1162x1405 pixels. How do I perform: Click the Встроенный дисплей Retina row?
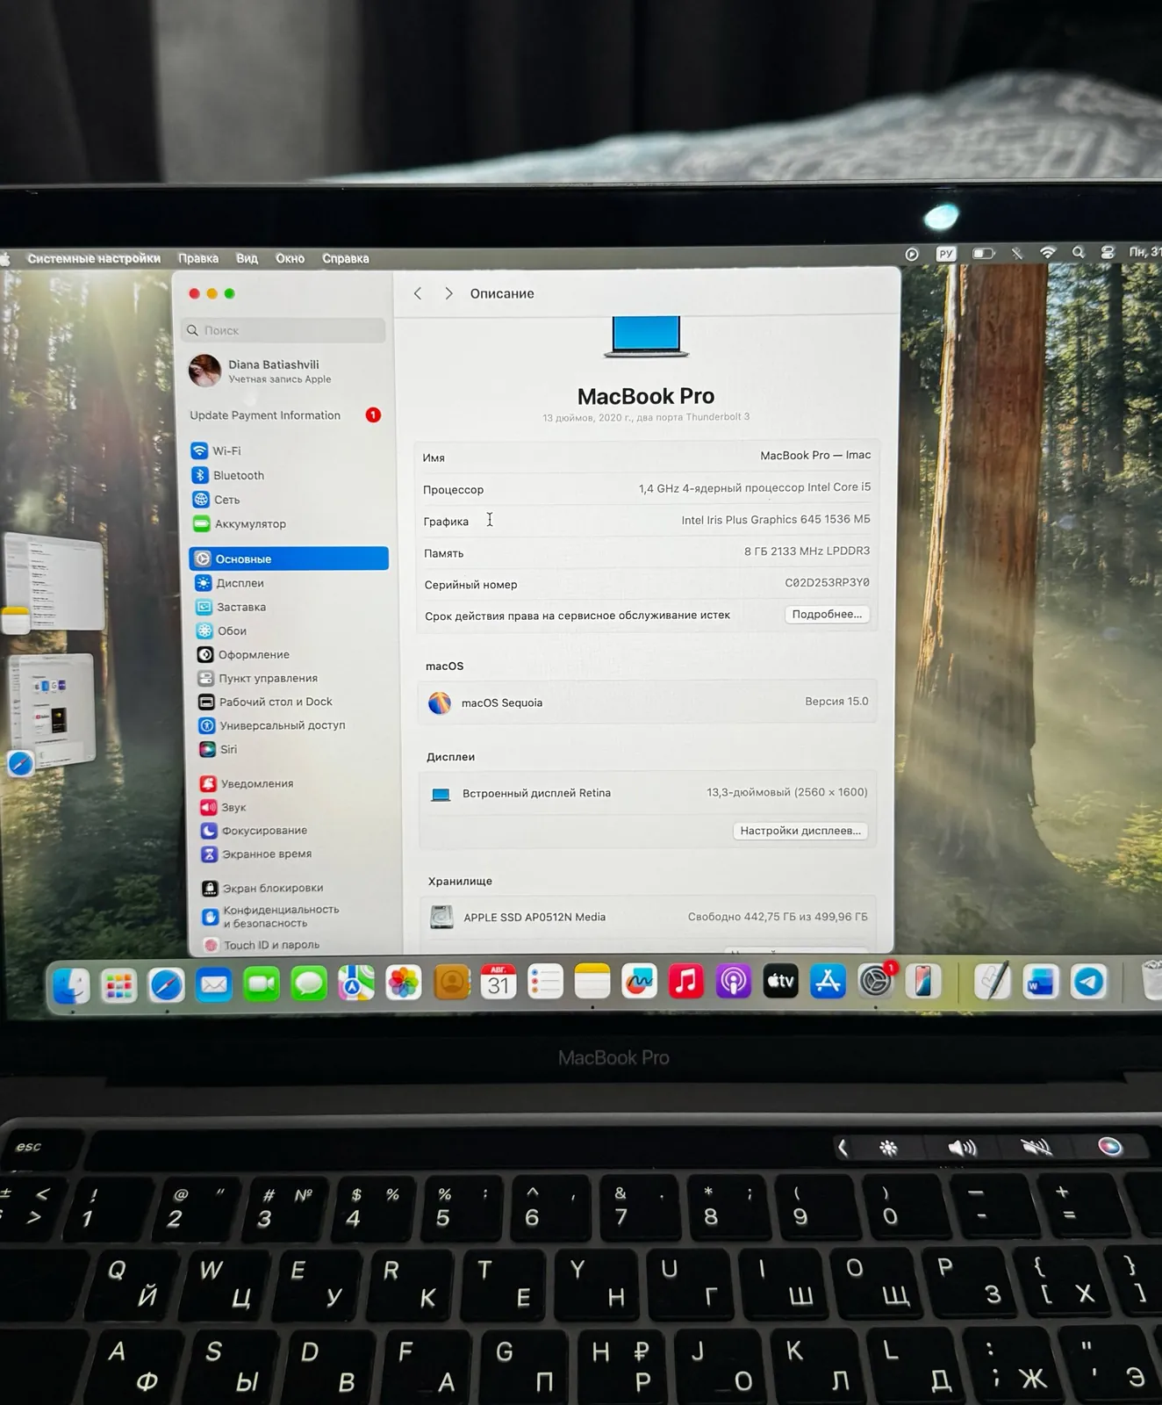648,792
